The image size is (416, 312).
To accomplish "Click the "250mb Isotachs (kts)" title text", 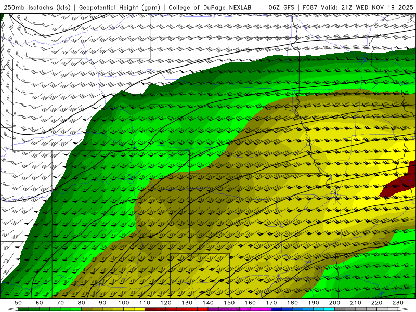I will coord(37,8).
